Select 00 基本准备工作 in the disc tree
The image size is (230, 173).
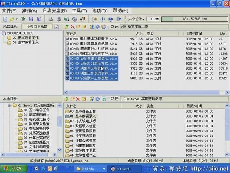(26, 38)
